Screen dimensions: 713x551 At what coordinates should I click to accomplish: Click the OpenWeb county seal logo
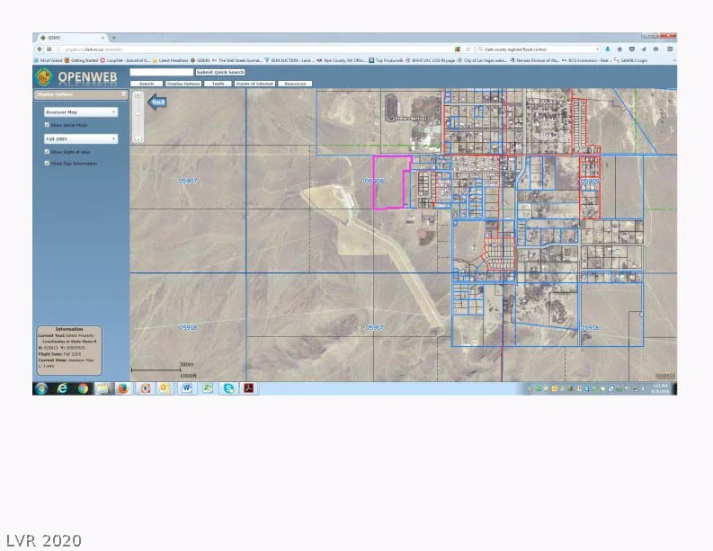(x=44, y=76)
